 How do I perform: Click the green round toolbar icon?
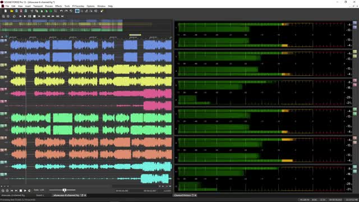[51, 11]
